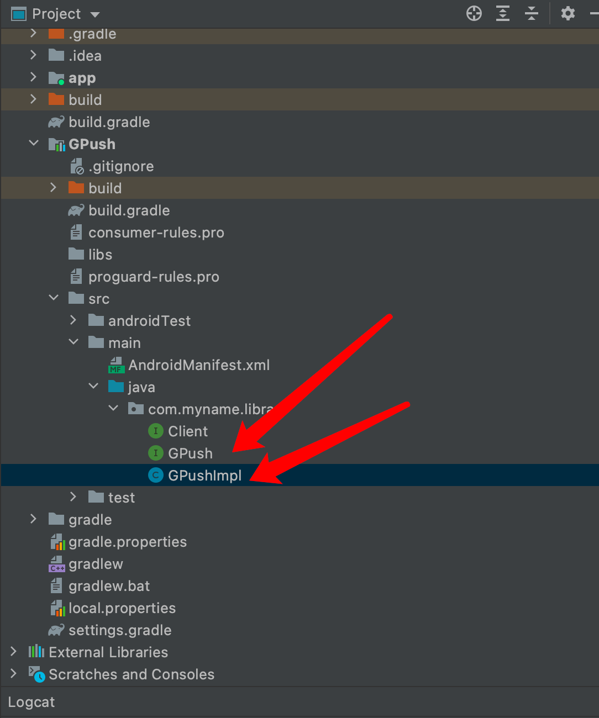Select GPush build.gradle elephant icon
Screen dimensions: 599x718
click(76, 210)
